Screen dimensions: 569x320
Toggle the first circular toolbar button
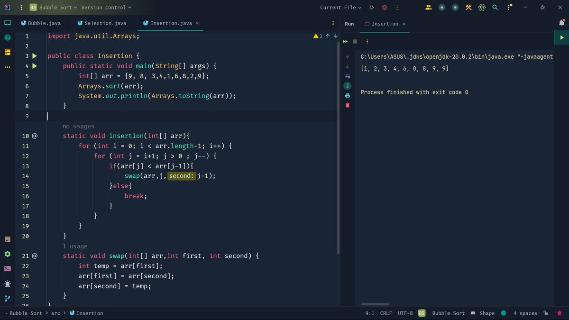pyautogui.click(x=442, y=7)
